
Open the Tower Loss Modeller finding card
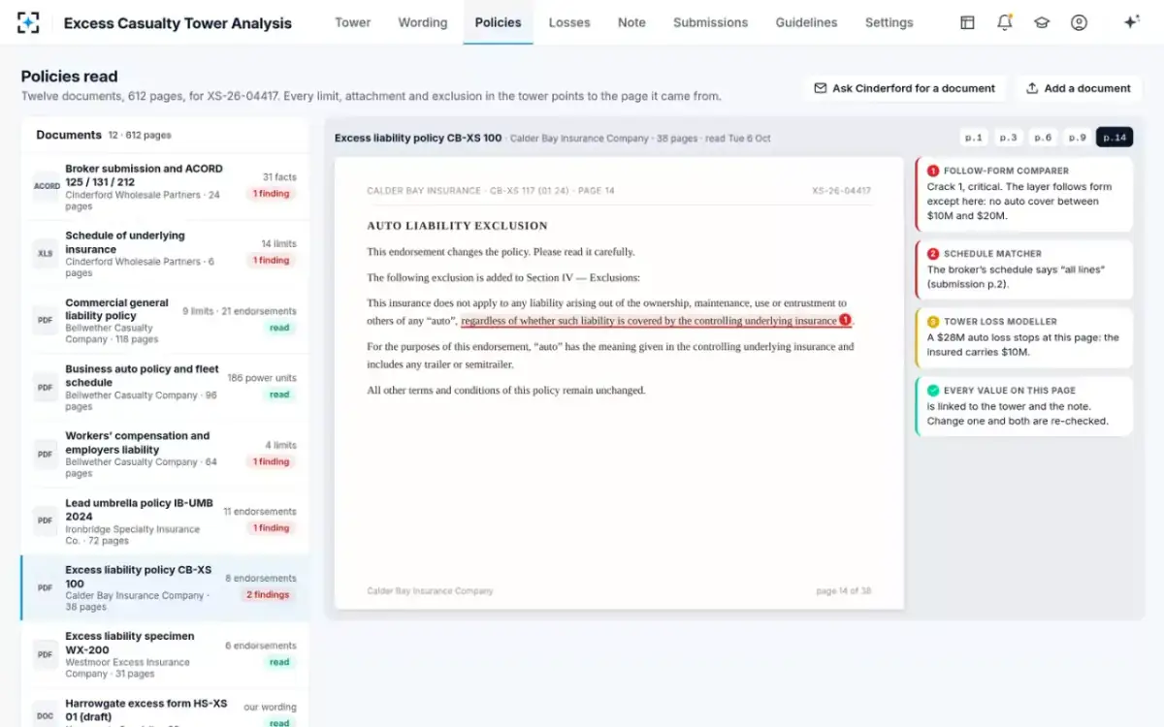[x=1024, y=338]
